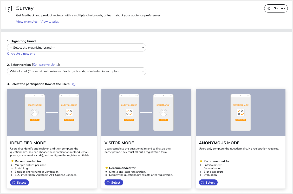Click 'Social Login.' list item
The width and height of the screenshot is (293, 194).
coord(23,169)
